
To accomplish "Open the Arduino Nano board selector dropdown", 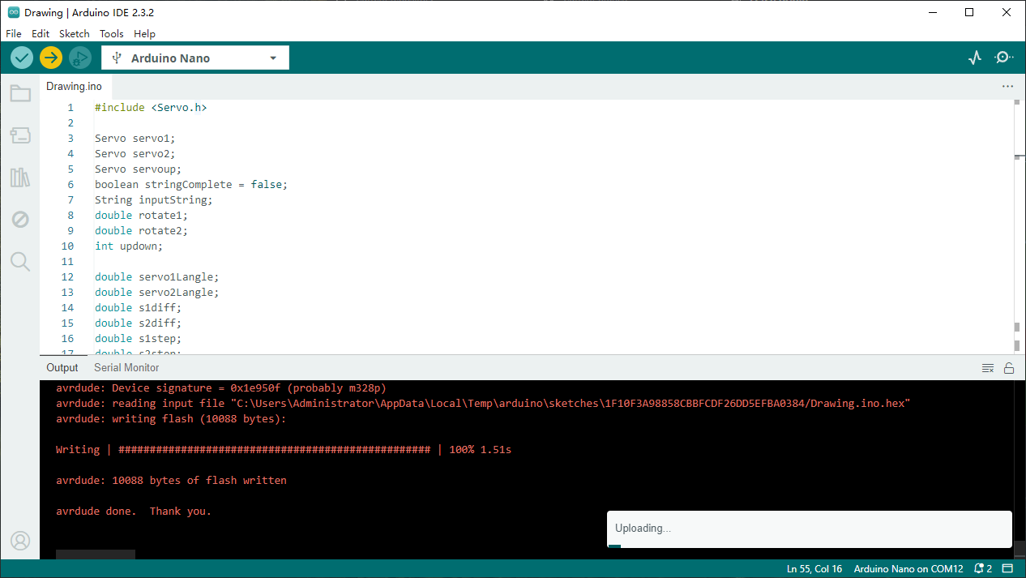I will coord(195,58).
